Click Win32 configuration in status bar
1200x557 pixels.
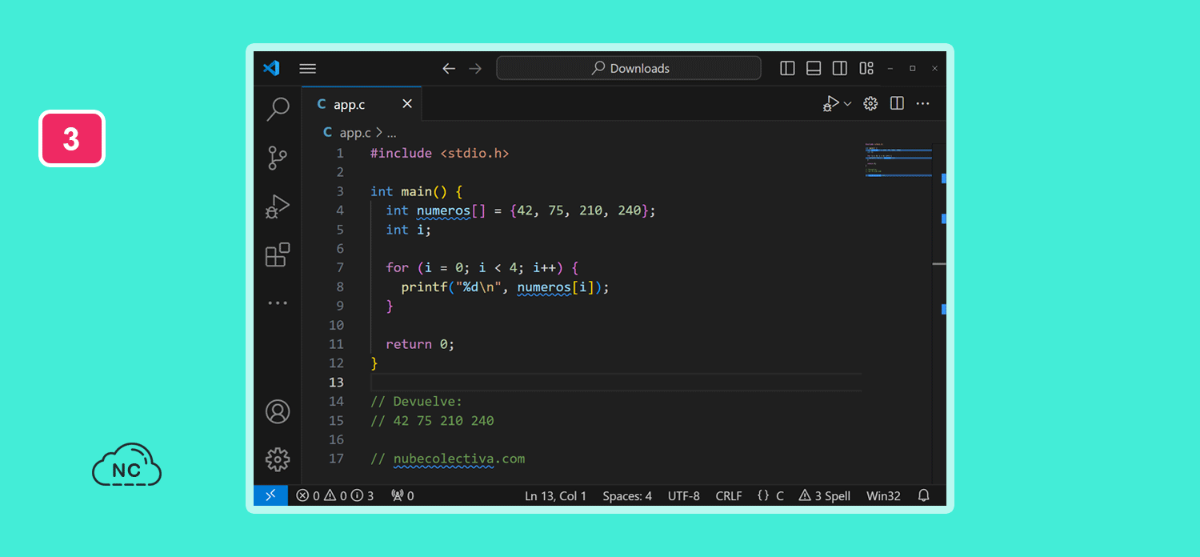click(x=883, y=496)
